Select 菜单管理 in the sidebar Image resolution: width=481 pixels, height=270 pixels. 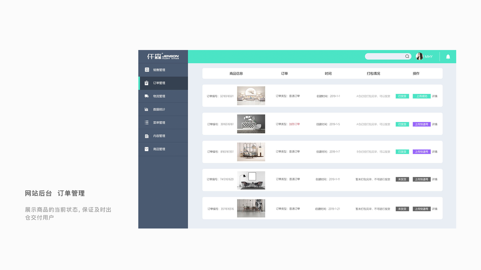pyautogui.click(x=163, y=122)
